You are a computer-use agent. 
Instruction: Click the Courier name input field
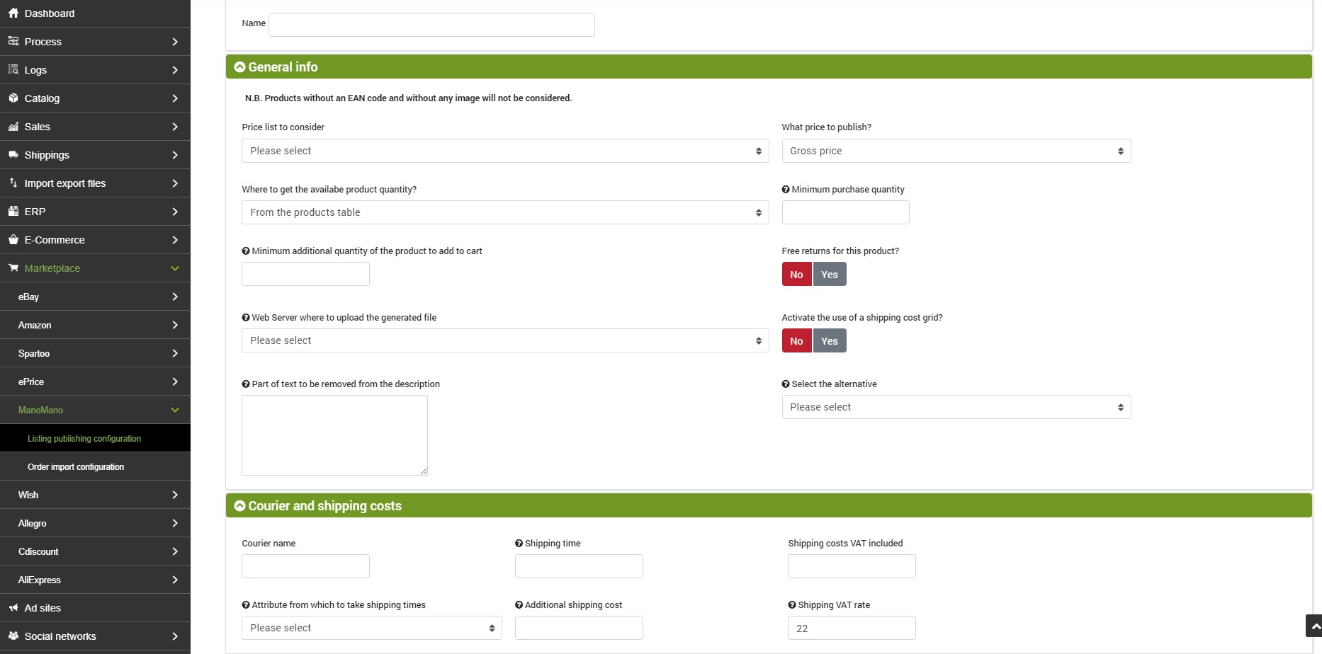305,566
